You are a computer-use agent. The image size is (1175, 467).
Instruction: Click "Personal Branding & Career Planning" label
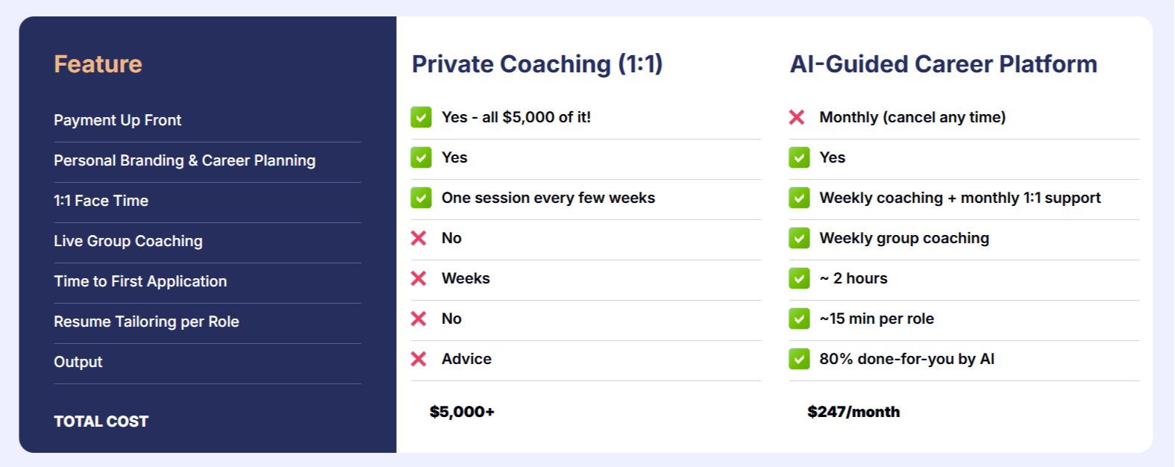[184, 160]
